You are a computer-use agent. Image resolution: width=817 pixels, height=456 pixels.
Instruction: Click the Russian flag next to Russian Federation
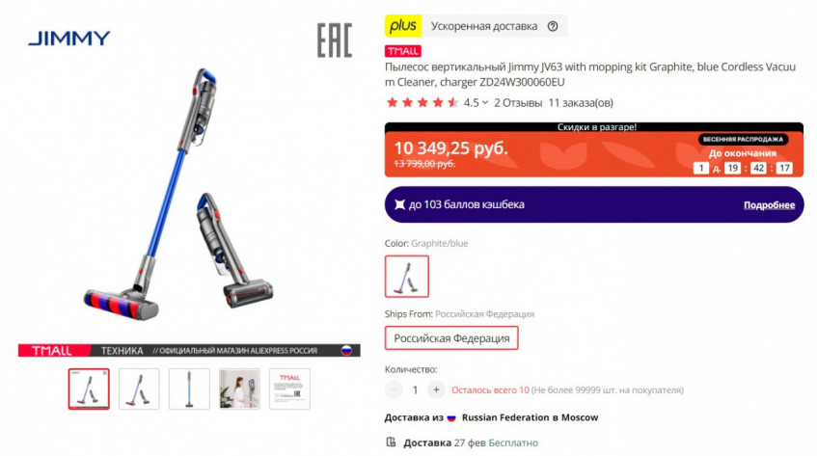point(451,417)
